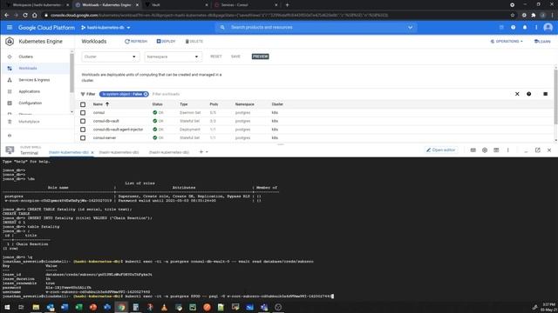558x313 pixels.
Task: Open the consul-db-vault workload link
Action: point(106,121)
